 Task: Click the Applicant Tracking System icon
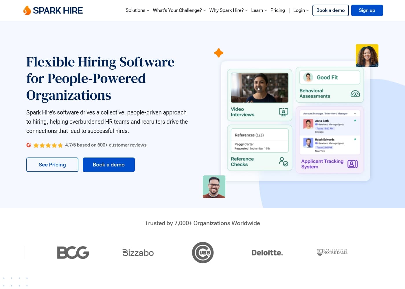[x=353, y=164]
